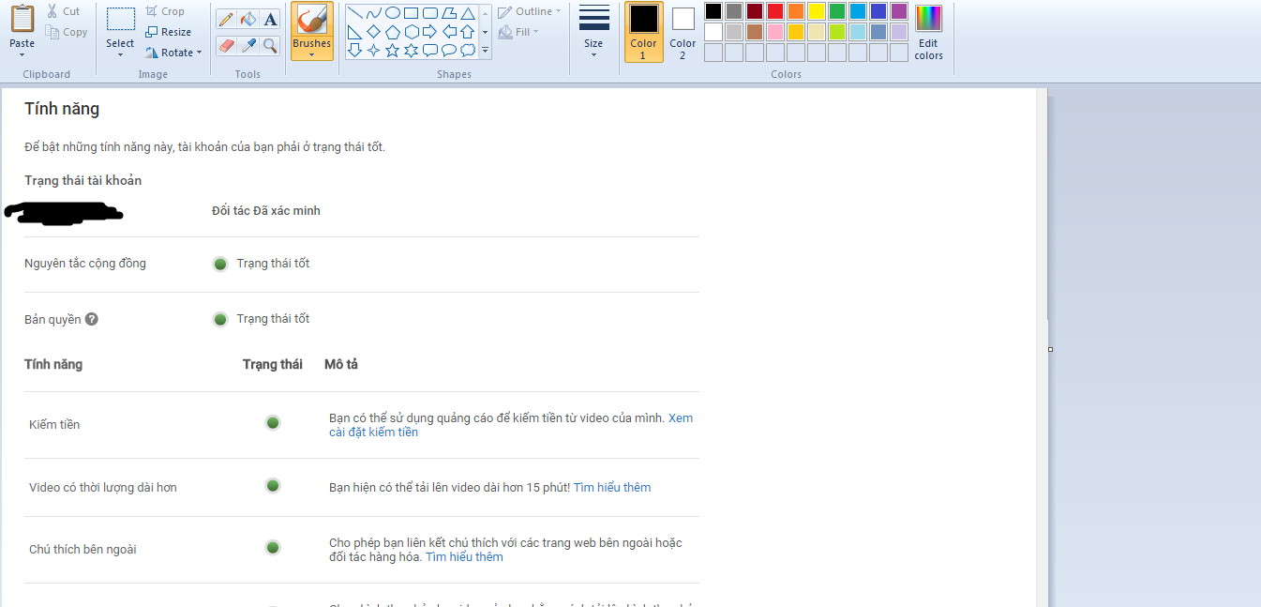Choose the red color swatch

point(775,11)
